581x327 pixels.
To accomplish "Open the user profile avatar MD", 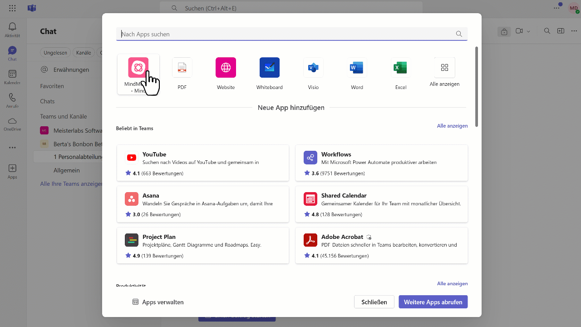I will [574, 8].
